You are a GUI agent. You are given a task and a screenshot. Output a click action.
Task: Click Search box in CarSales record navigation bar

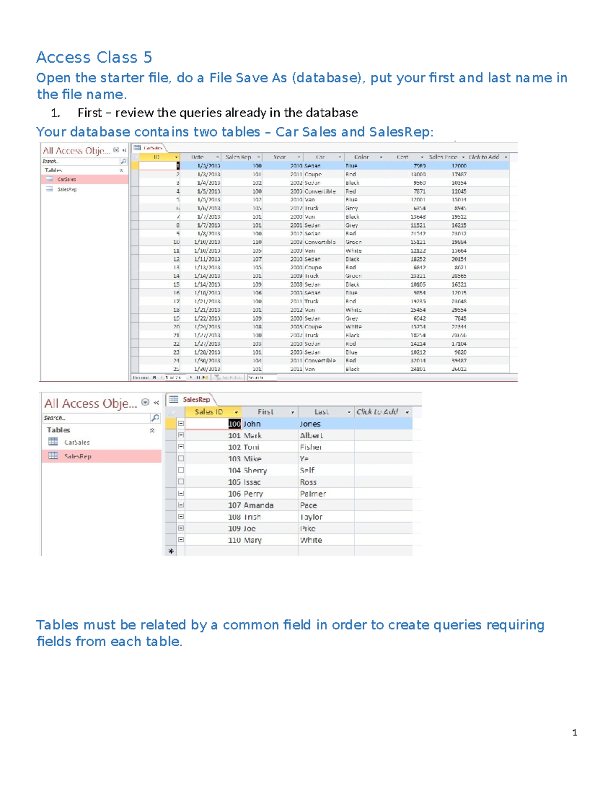[x=262, y=377]
